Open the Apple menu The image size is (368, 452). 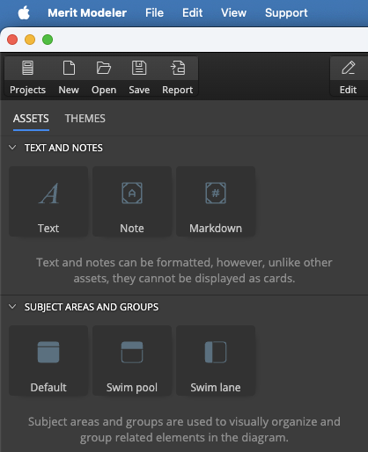[x=24, y=12]
